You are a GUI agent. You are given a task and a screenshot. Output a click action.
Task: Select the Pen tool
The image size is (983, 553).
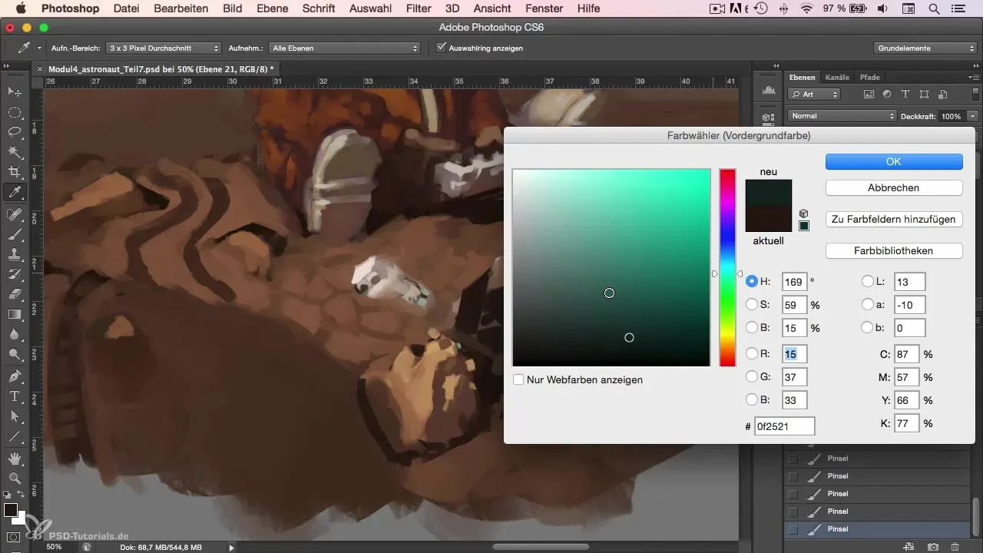pos(14,376)
